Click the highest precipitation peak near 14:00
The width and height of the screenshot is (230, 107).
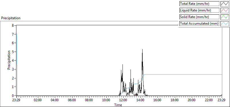142,49
